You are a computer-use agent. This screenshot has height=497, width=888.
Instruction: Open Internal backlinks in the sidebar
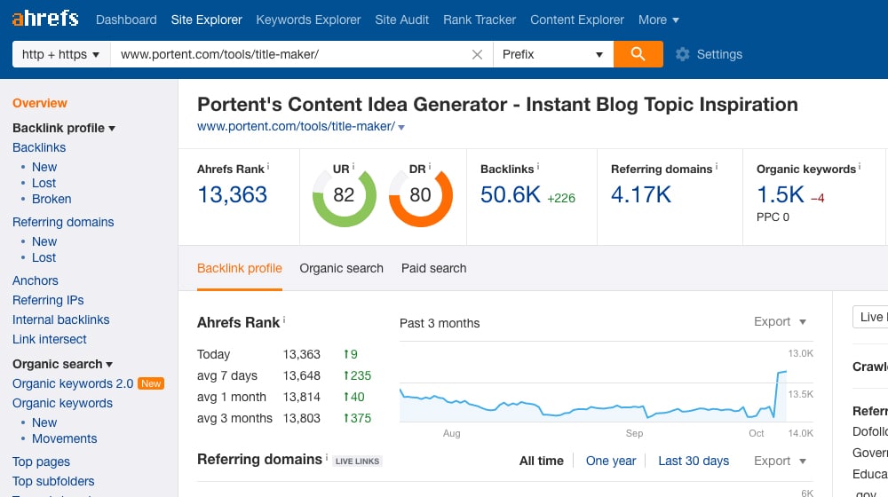[61, 319]
